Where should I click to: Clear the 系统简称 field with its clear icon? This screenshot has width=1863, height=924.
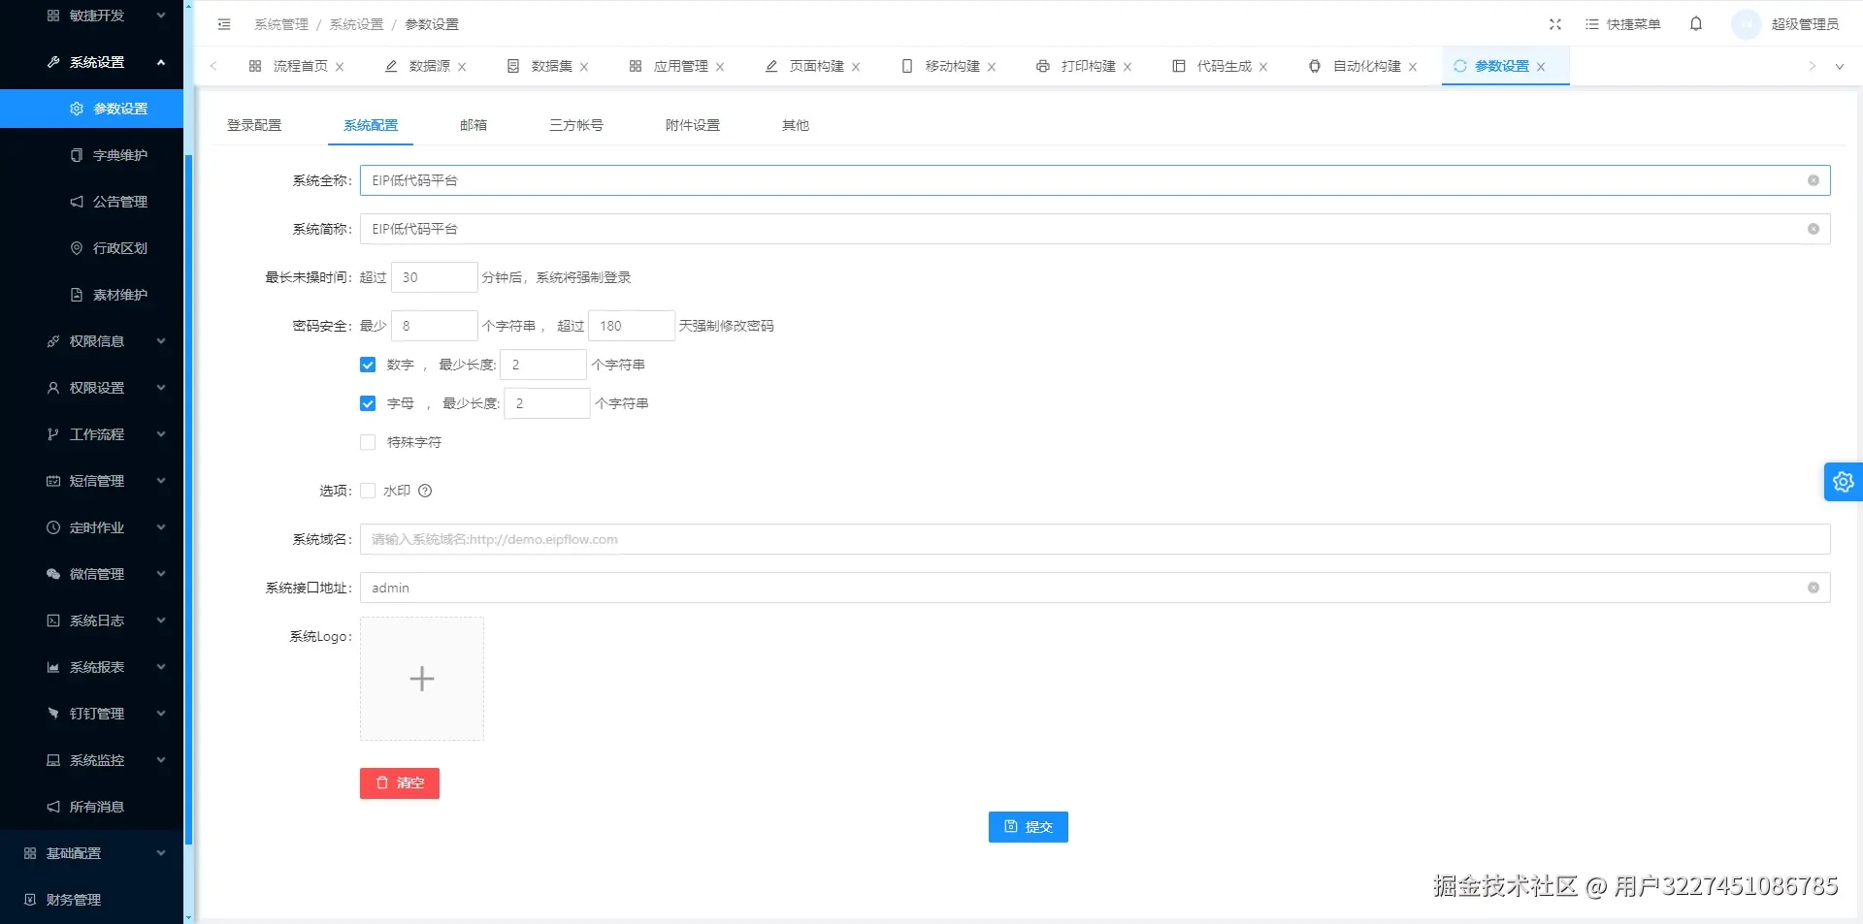tap(1813, 229)
